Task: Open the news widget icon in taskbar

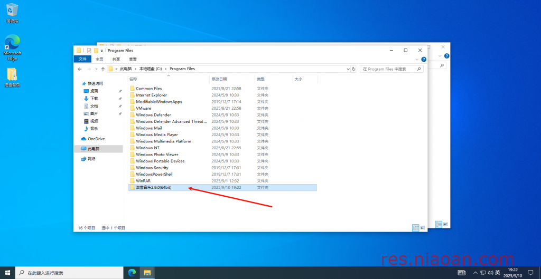Action: (461, 273)
